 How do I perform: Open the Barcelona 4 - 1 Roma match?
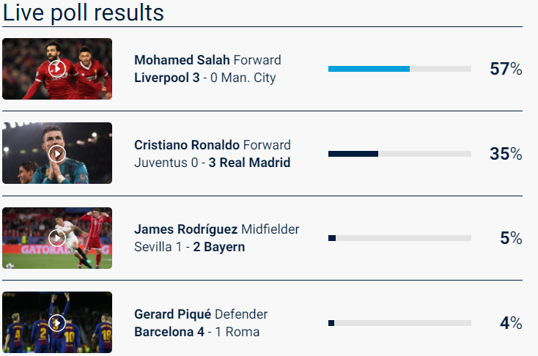197,332
